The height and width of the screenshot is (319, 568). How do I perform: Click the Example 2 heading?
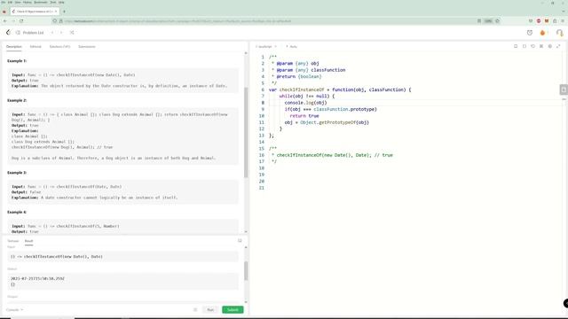(17, 100)
